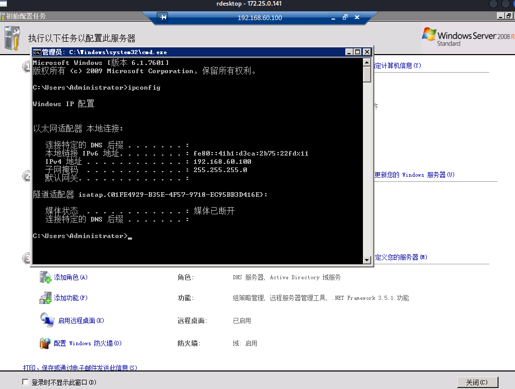Click the 防火墙 域: 启用 status text

[x=245, y=343]
